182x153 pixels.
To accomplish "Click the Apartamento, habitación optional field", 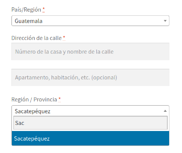I will click(x=90, y=77).
